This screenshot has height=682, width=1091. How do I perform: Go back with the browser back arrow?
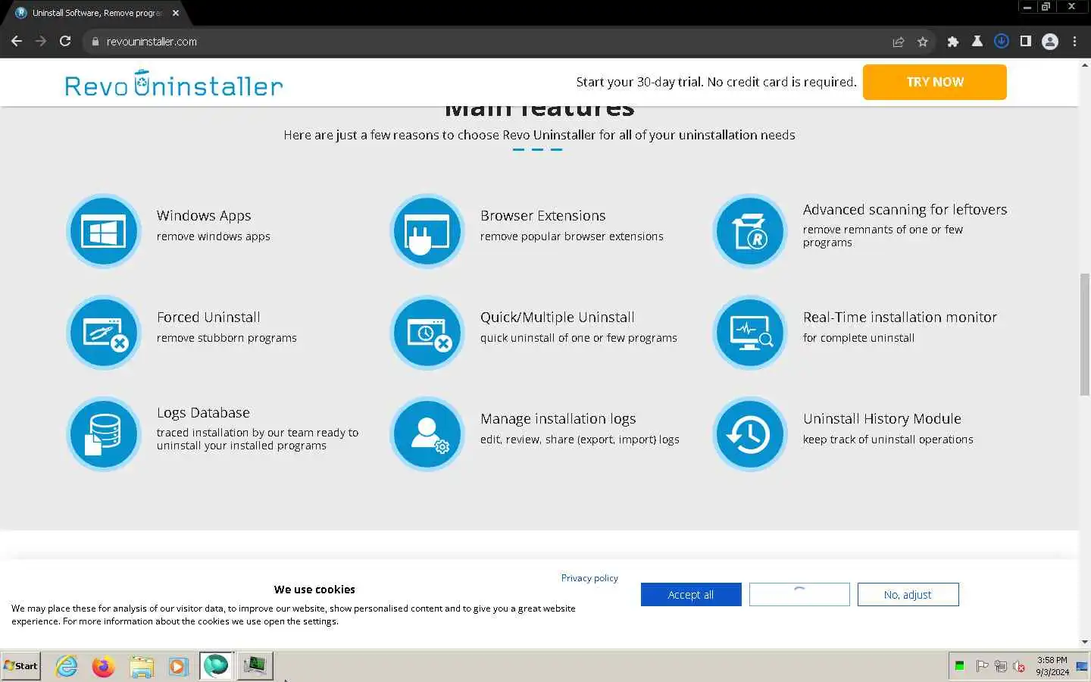pyautogui.click(x=17, y=42)
